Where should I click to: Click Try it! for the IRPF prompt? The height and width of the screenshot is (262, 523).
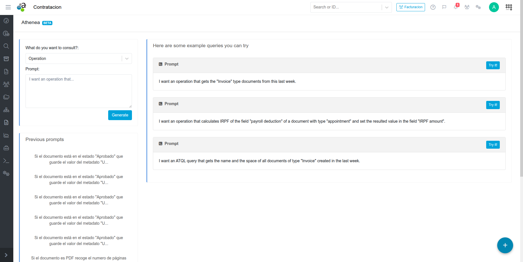click(493, 105)
